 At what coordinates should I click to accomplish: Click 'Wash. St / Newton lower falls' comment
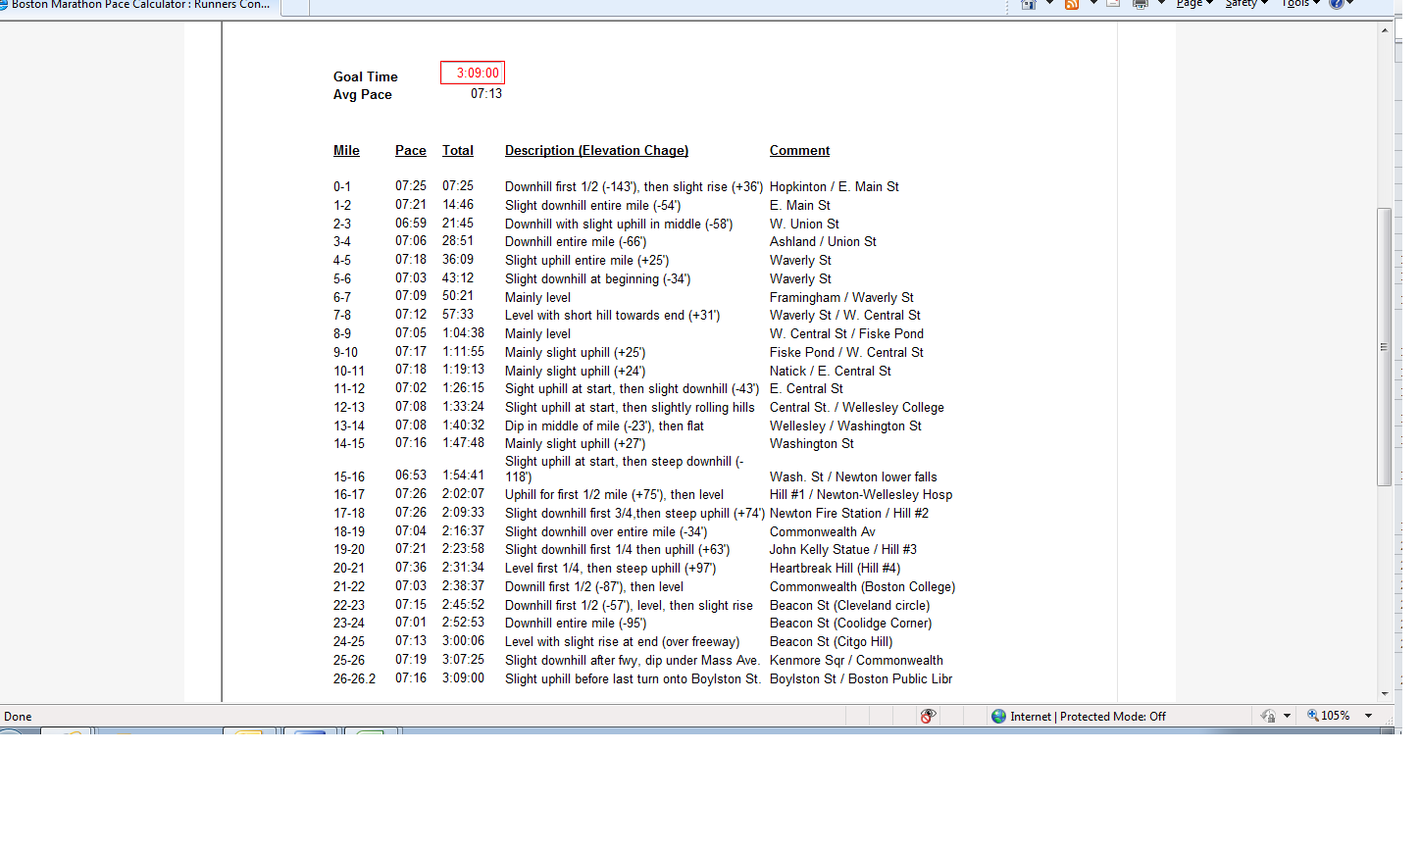853,476
